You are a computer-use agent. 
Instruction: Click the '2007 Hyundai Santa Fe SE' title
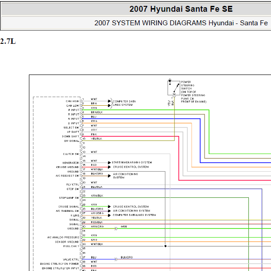tap(181, 9)
